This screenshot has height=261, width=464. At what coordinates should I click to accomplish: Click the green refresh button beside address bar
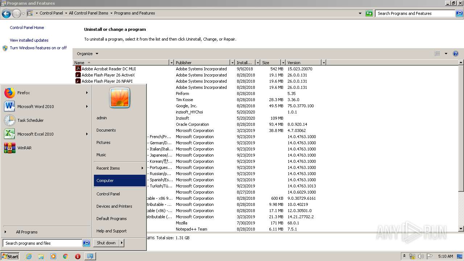click(369, 13)
